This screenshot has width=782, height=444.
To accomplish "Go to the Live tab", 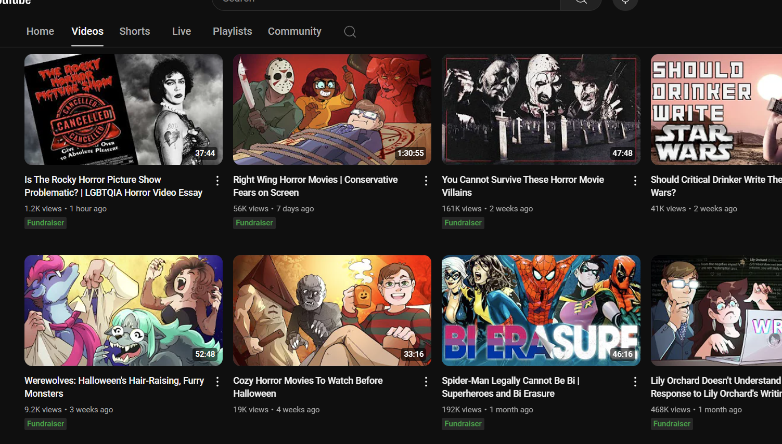I will click(x=182, y=31).
